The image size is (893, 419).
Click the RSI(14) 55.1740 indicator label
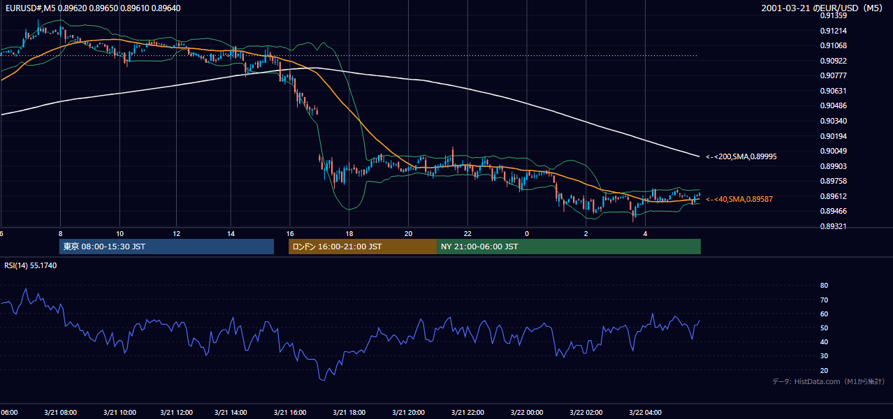click(x=31, y=265)
